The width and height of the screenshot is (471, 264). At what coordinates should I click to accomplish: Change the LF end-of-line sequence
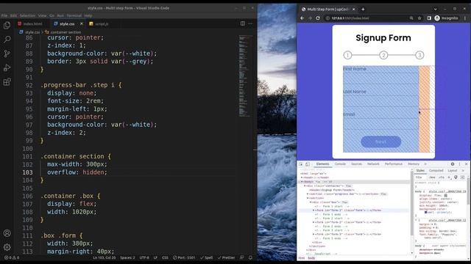click(x=155, y=257)
